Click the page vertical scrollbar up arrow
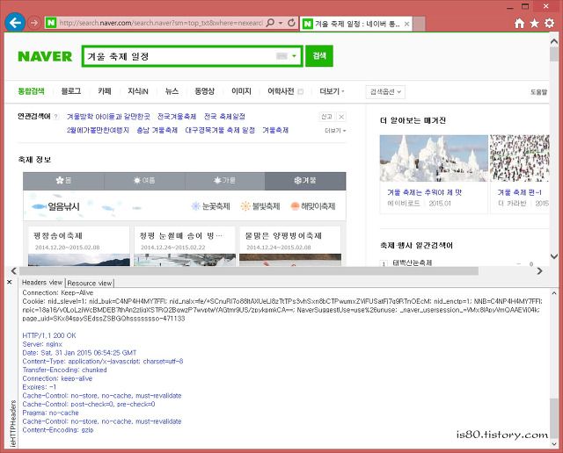 (554, 41)
